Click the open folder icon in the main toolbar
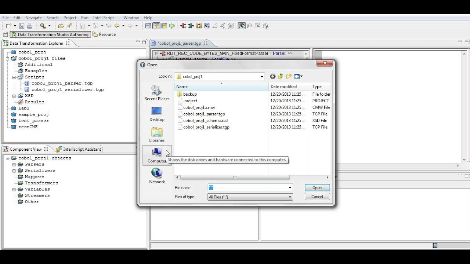Screen dimensions: 470x264 (x=61, y=26)
